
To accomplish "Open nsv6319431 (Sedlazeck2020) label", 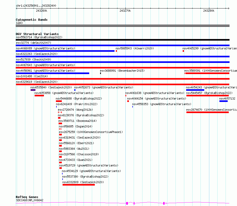I will [x=80, y=138].
